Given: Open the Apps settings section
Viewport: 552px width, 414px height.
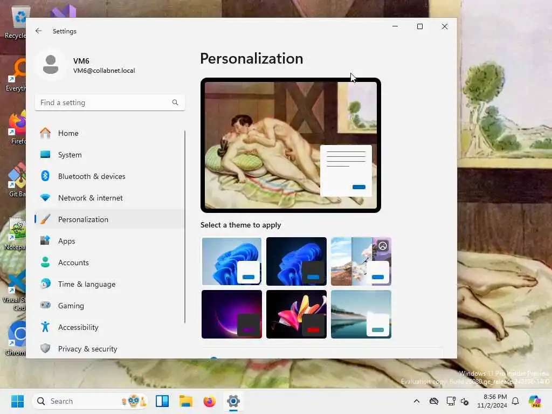Looking at the screenshot, I should [x=110, y=241].
